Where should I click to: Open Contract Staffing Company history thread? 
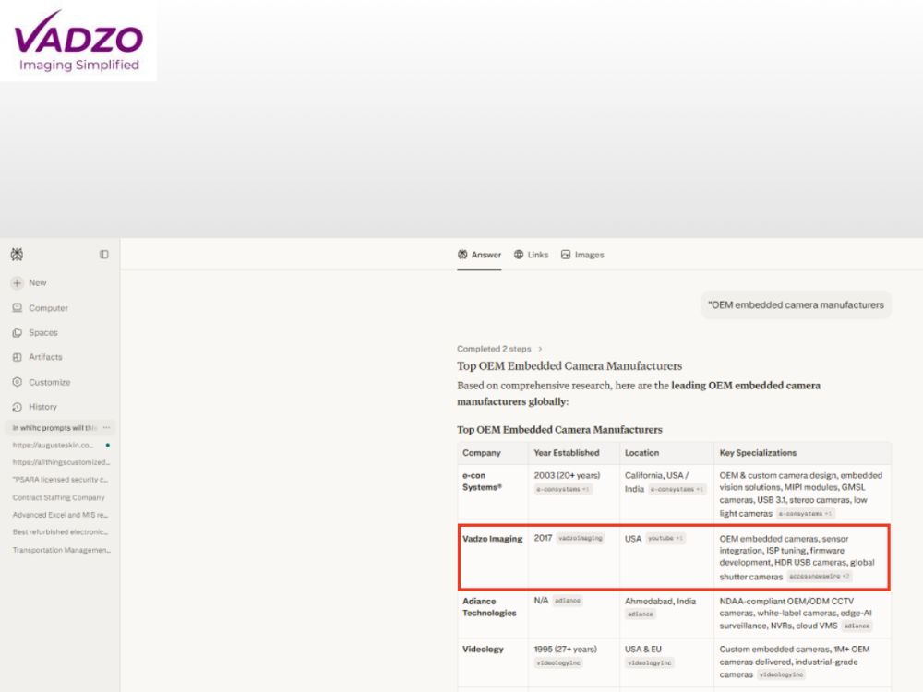pos(59,497)
